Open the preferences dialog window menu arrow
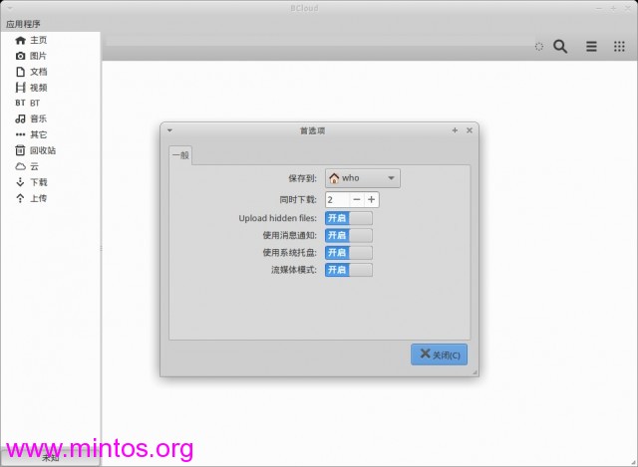The height and width of the screenshot is (467, 638). click(170, 130)
